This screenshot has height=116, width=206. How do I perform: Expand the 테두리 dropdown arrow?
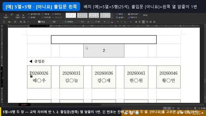124,14
